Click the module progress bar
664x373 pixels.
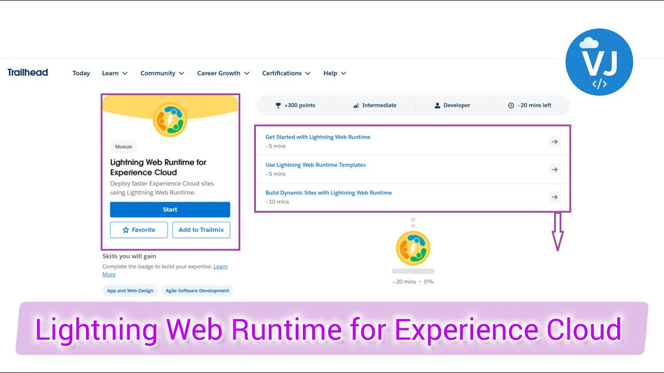point(413,271)
